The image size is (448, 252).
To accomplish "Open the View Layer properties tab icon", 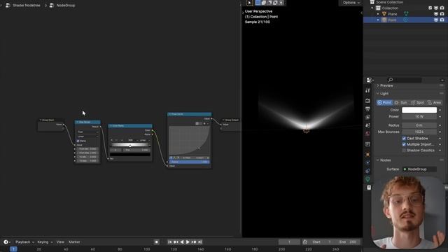I will (367, 117).
